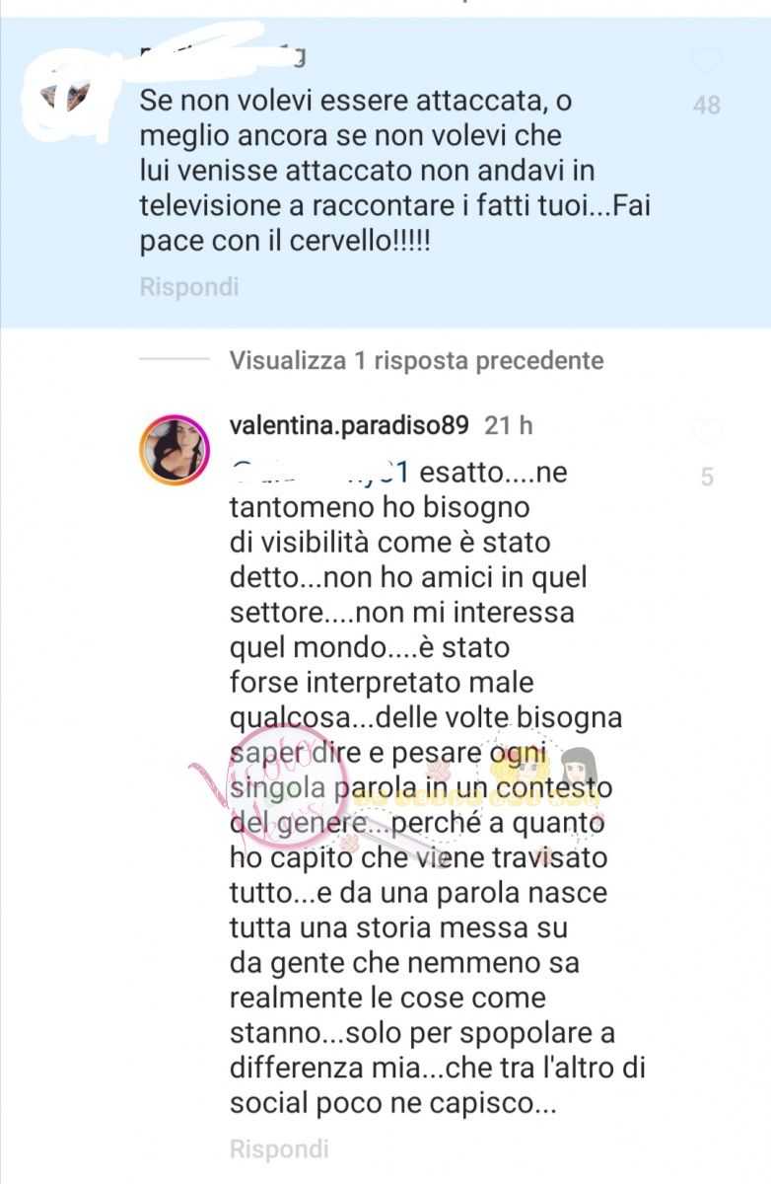Click Rispondi under valentina.paradiso89's reply
The image size is (771, 1184).
pos(279,1149)
